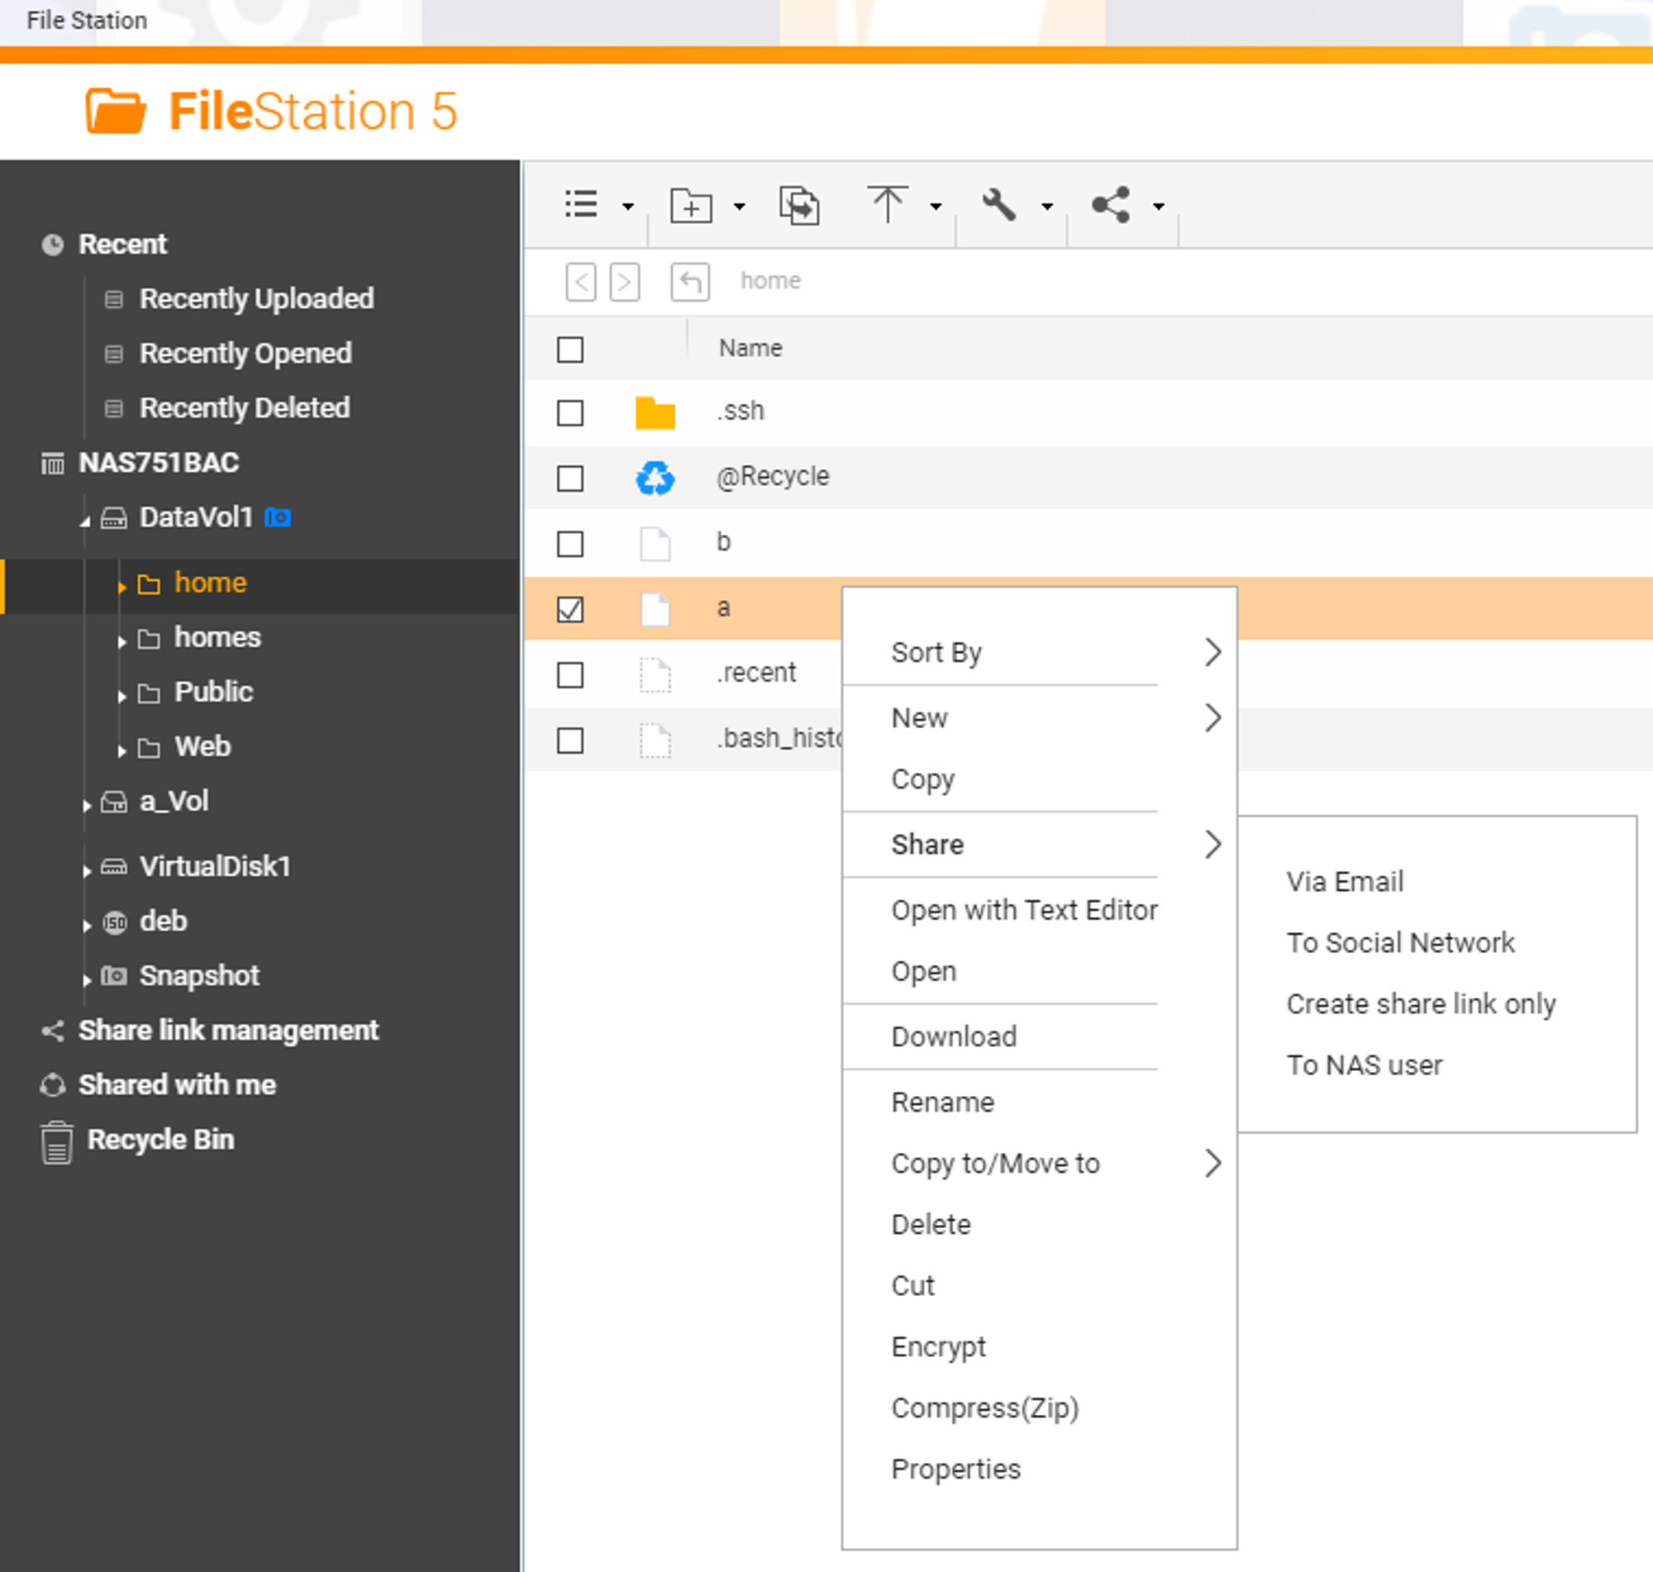
Task: Select the homes folder in tree
Action: coord(217,638)
